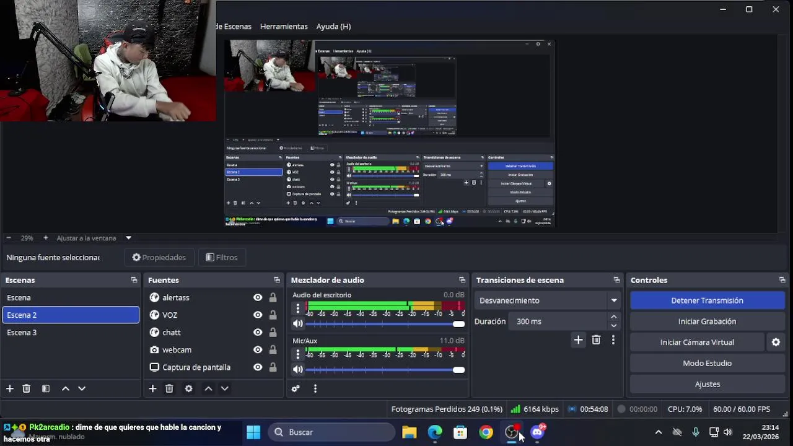Open advanced audio properties gear in mixer
The height and width of the screenshot is (446, 793).
(296, 388)
